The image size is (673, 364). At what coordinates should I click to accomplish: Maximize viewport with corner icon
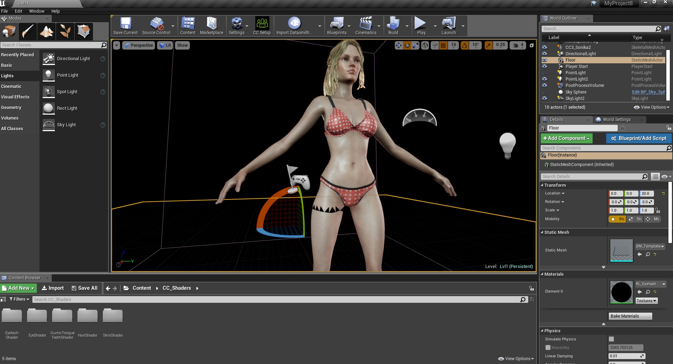532,45
